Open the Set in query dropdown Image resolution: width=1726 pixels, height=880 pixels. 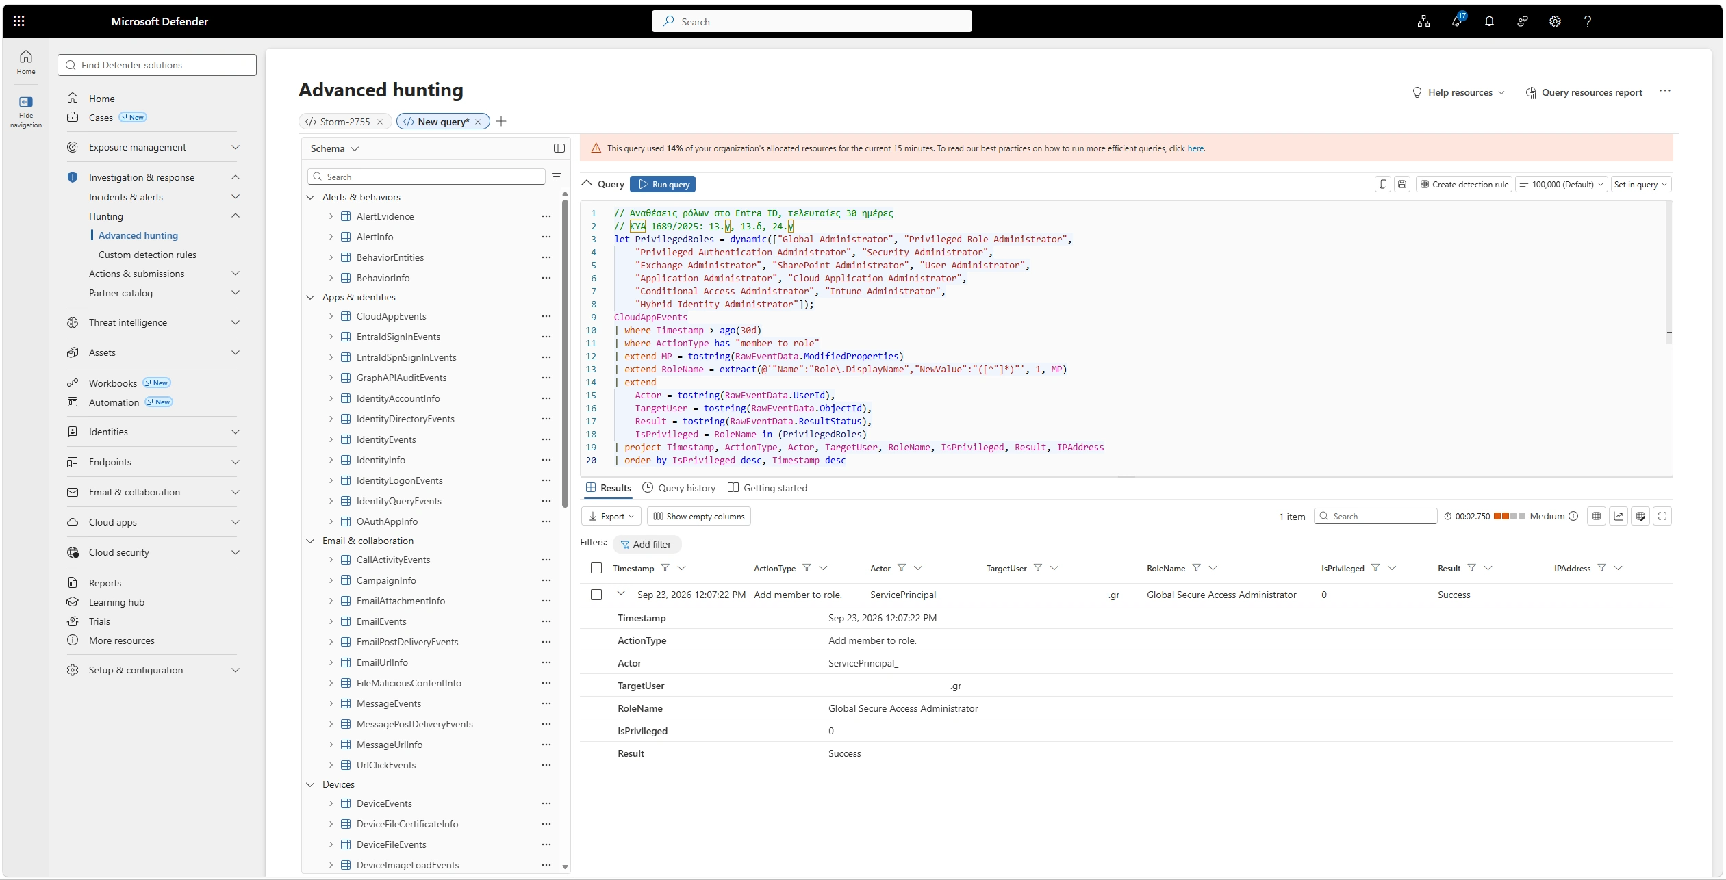1640,184
